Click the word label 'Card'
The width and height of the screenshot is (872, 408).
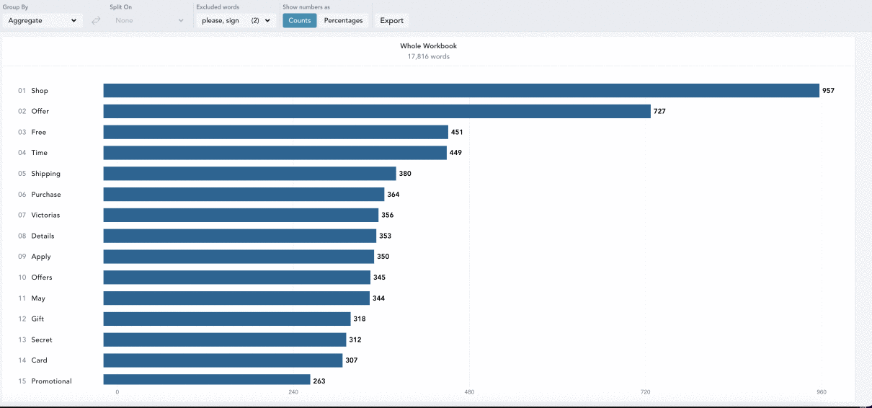pos(39,360)
